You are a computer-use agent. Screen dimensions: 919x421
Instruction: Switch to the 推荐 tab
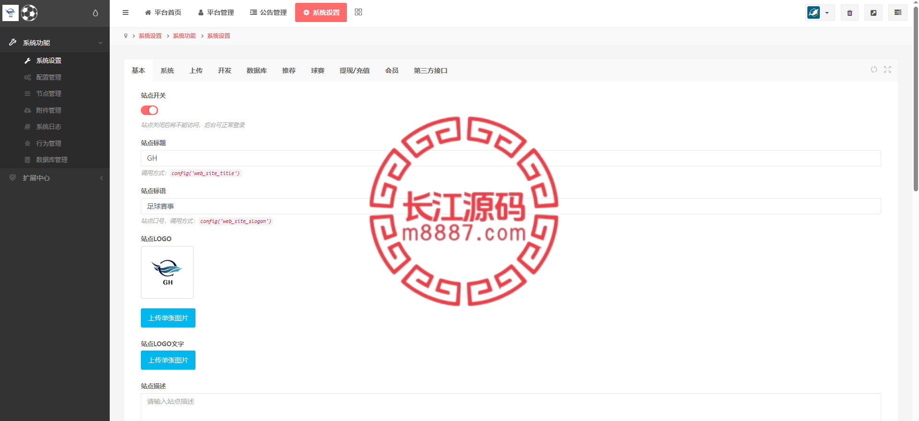tap(289, 70)
